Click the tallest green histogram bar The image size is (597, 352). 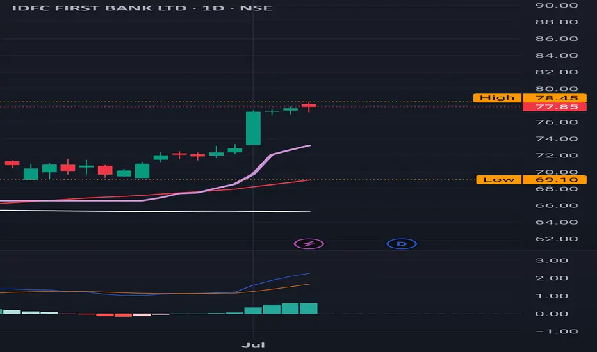[x=308, y=308]
